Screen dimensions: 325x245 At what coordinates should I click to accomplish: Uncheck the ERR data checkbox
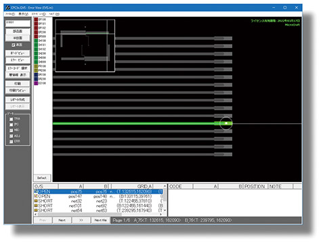click(x=12, y=141)
